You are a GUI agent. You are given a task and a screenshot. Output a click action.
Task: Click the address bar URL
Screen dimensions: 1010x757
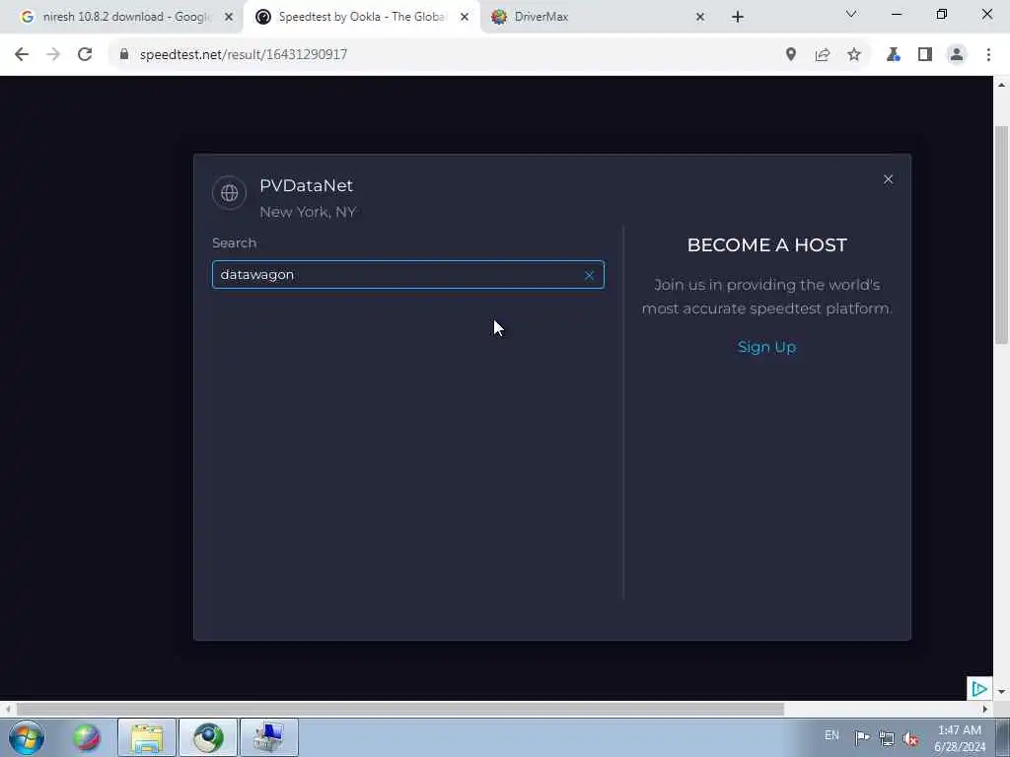tap(244, 55)
